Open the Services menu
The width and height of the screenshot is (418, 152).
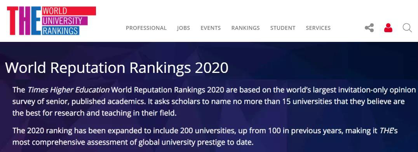[x=318, y=28]
